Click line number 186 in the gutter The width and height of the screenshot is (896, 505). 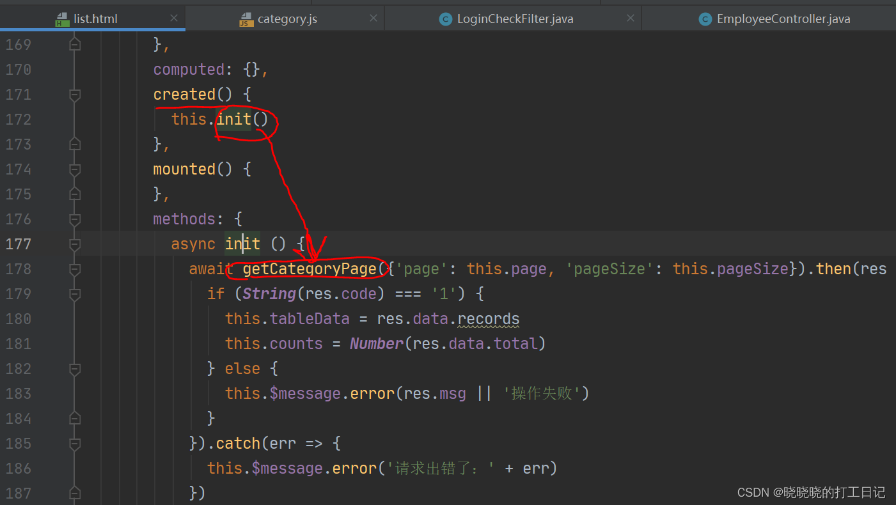19,469
